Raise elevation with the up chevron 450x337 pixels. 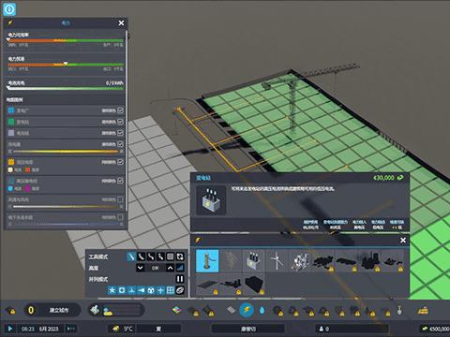170,268
